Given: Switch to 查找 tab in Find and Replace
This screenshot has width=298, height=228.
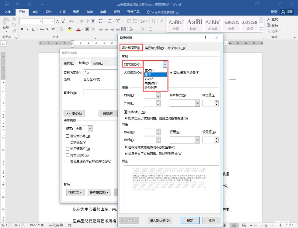Looking at the screenshot, I should [69, 63].
